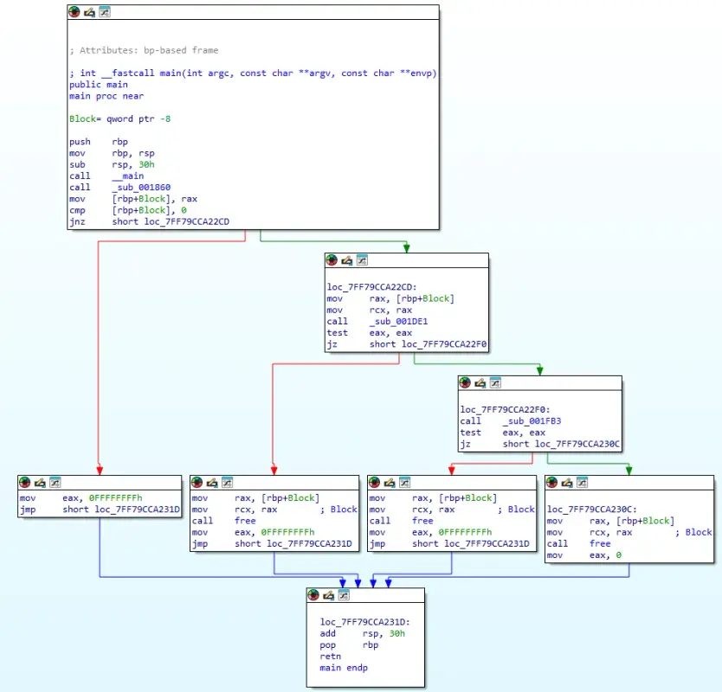The image size is (722, 692).
Task: Click the node color icon on the main proc block
Action: 74,12
